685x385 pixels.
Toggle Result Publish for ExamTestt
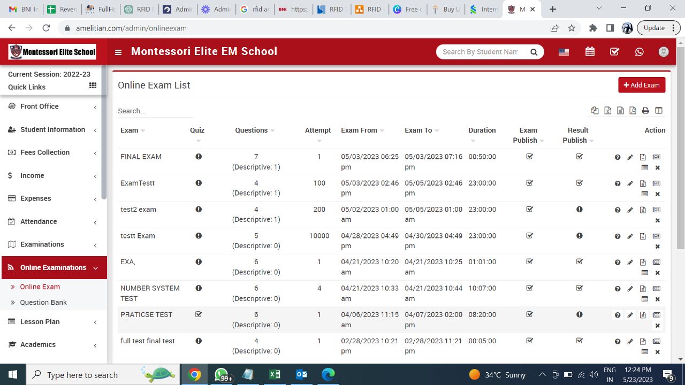580,183
